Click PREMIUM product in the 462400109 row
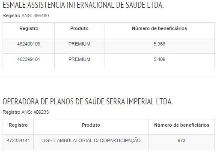Image resolution: width=217 pixels, height=155 pixels. [x=79, y=44]
